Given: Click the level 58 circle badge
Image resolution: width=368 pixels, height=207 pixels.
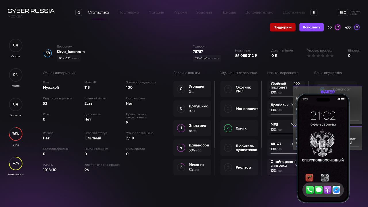Looking at the screenshot, I should (x=48, y=53).
